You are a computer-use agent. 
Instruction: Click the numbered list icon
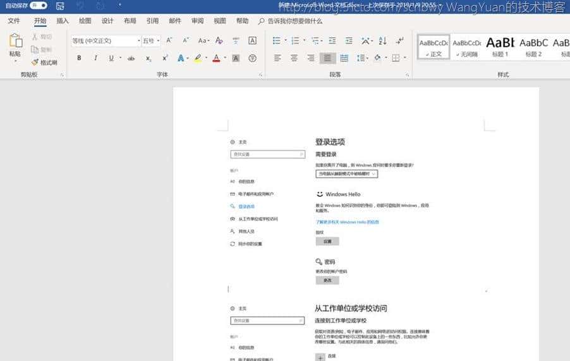tap(295, 40)
